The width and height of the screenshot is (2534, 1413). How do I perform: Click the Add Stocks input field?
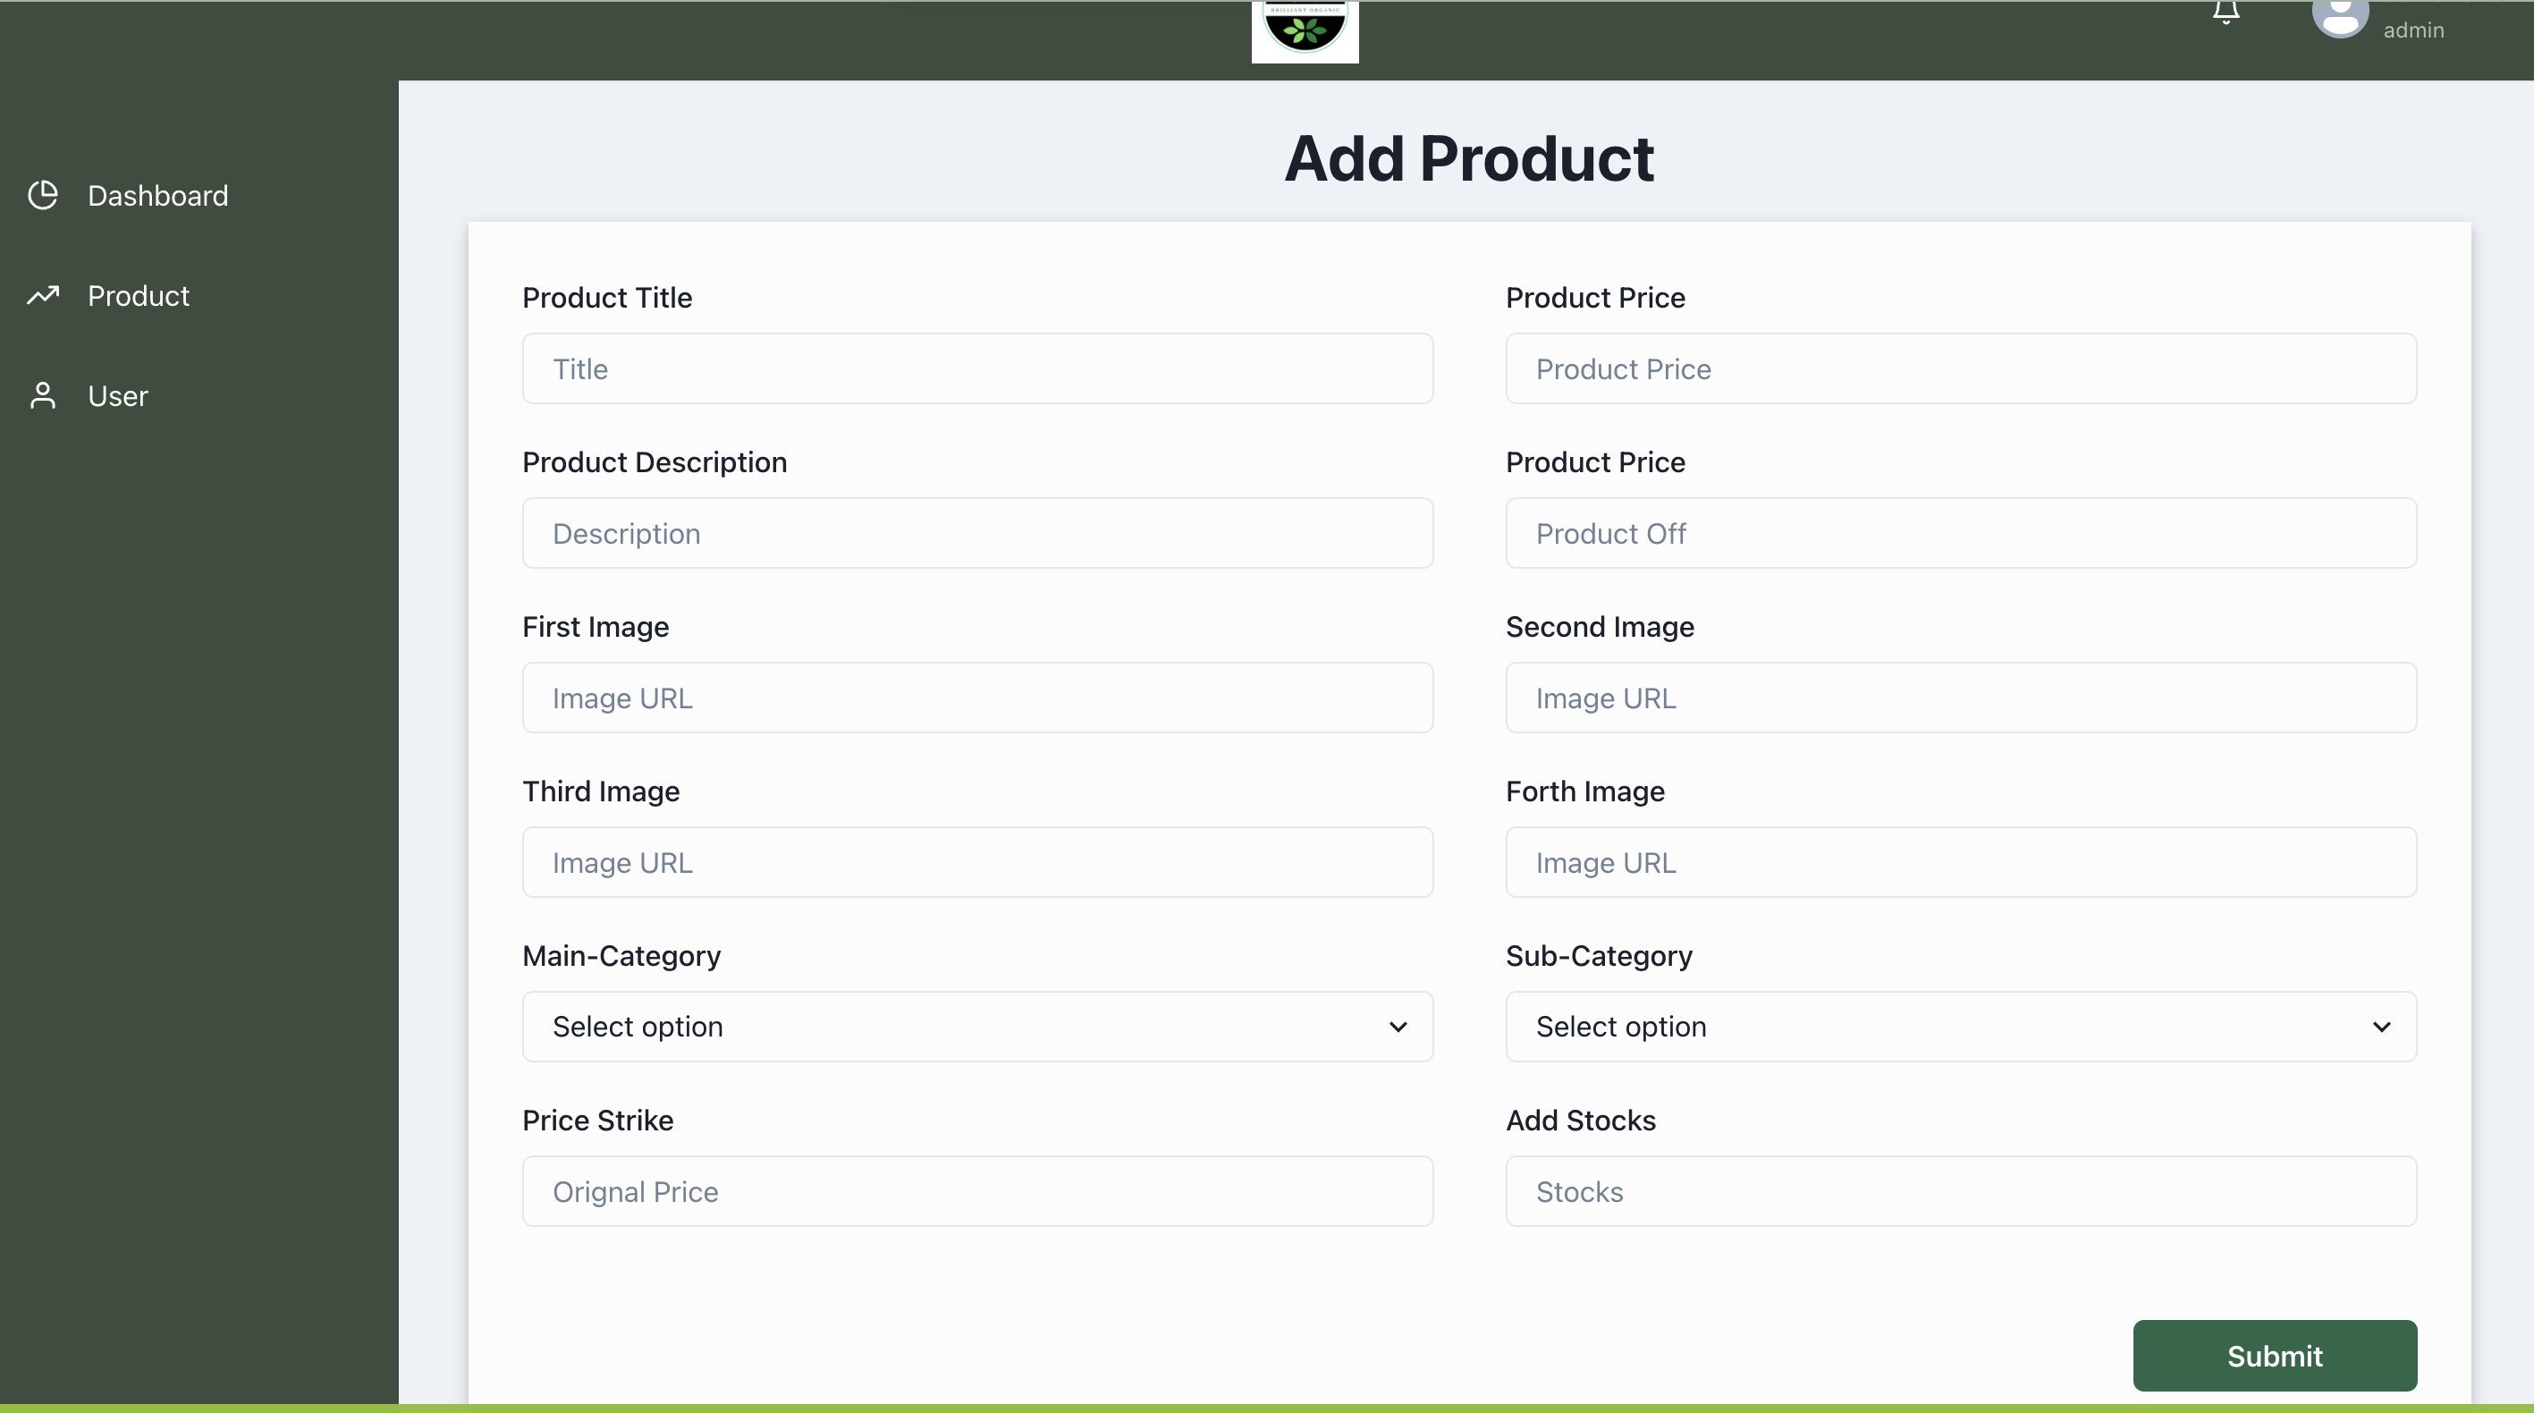pos(1960,1190)
